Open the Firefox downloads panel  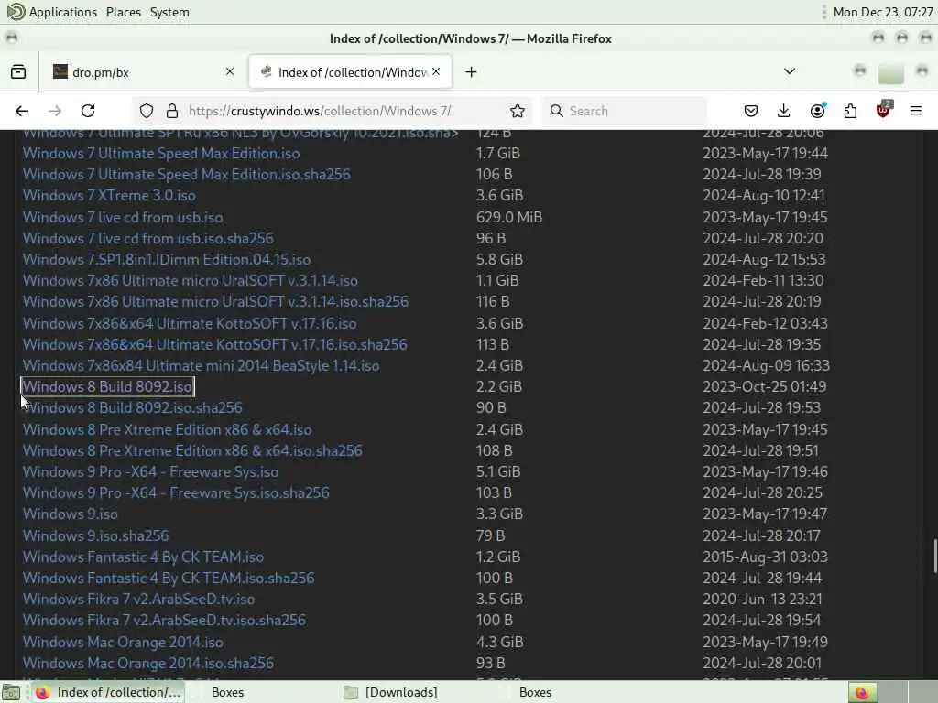click(x=784, y=111)
